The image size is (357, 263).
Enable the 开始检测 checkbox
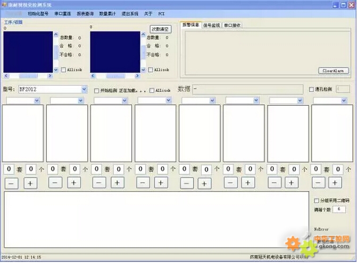point(96,90)
